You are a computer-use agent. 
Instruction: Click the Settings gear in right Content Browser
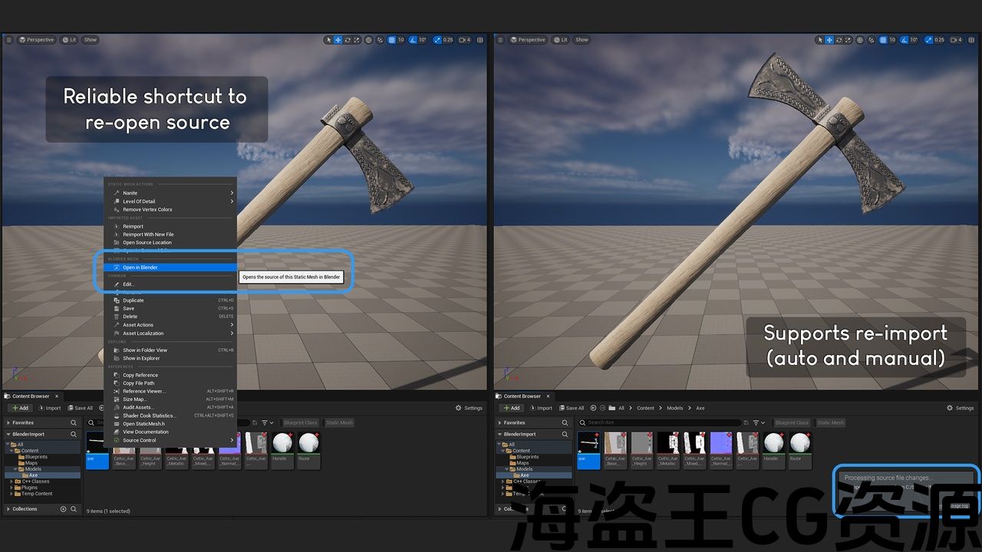click(x=960, y=408)
